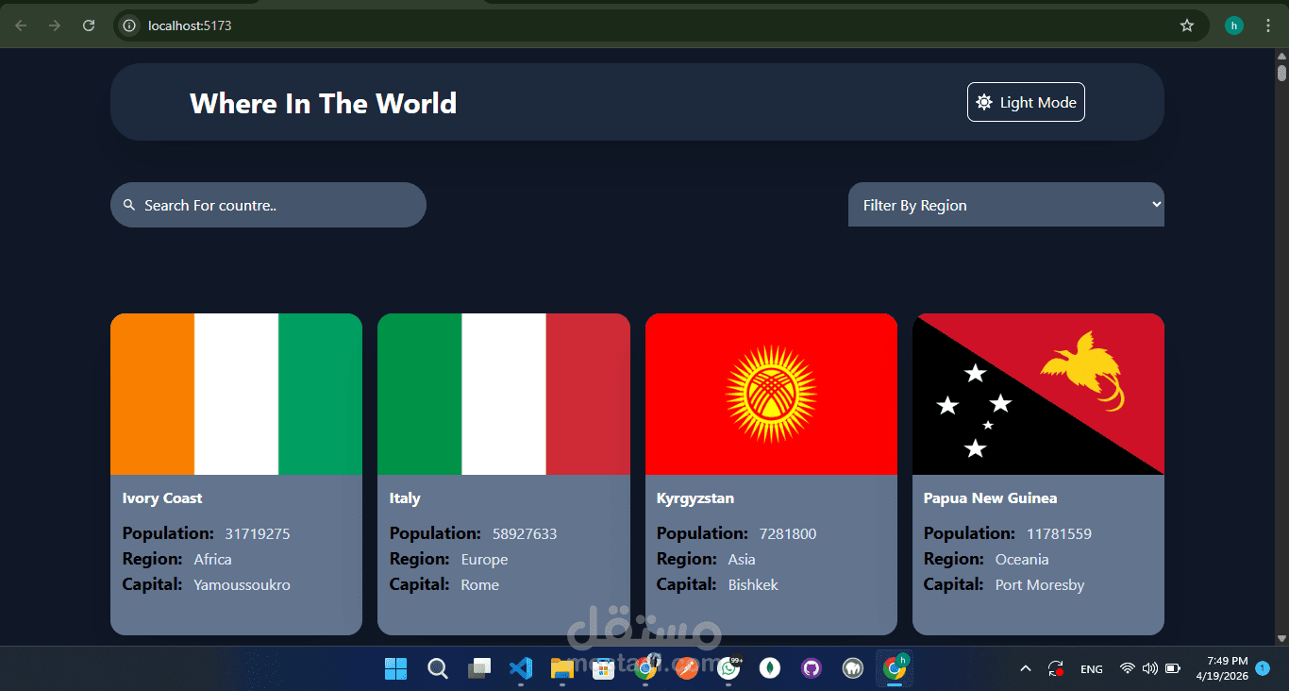
Task: Click the sun icon on the Light Mode button
Action: pyautogui.click(x=985, y=102)
